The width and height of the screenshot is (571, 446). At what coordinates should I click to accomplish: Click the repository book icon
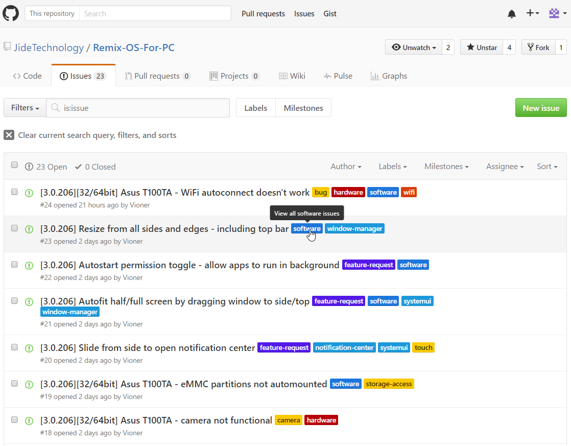7,46
